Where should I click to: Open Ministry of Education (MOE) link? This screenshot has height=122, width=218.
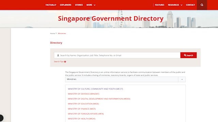pyautogui.click(x=83, y=104)
